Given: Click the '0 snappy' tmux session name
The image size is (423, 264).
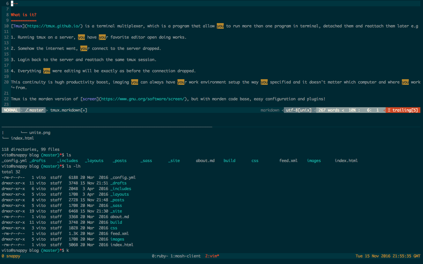Looking at the screenshot, I should pos(11,256).
